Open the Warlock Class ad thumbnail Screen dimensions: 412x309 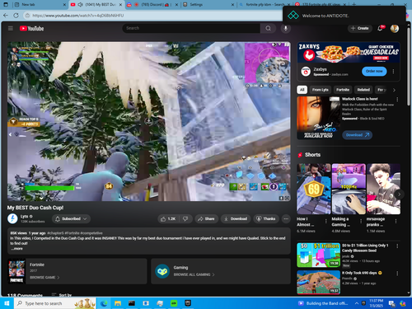click(x=318, y=118)
